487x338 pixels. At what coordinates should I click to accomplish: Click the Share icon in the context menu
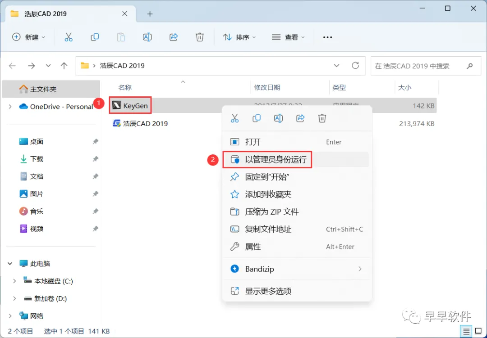coord(300,118)
